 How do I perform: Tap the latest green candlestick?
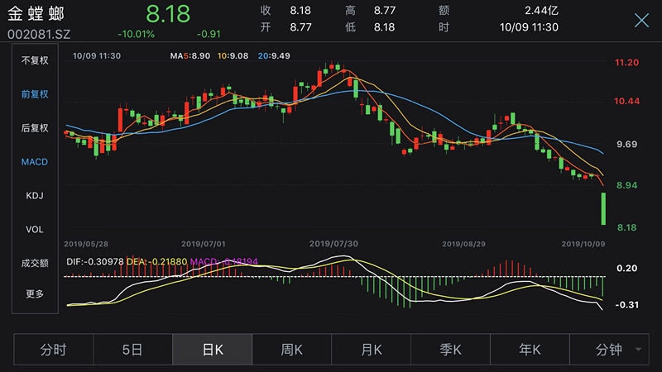[x=603, y=208]
